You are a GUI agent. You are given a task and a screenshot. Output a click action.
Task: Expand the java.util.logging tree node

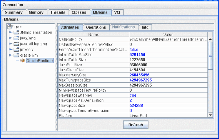(x=10, y=44)
